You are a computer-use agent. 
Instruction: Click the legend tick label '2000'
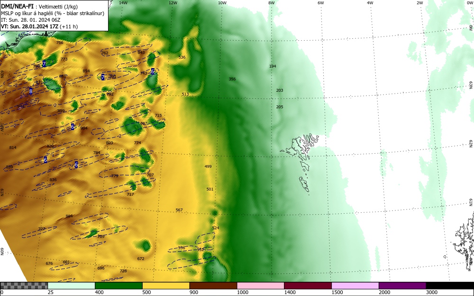click(x=384, y=292)
